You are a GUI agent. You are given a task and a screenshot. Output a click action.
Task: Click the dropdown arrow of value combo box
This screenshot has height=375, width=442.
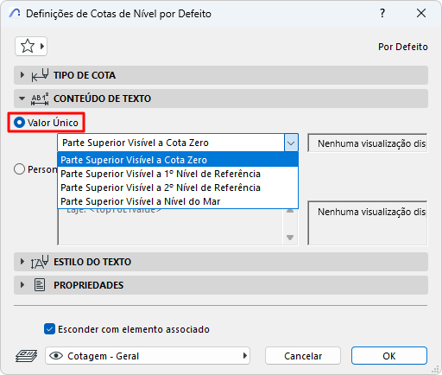pyautogui.click(x=291, y=143)
